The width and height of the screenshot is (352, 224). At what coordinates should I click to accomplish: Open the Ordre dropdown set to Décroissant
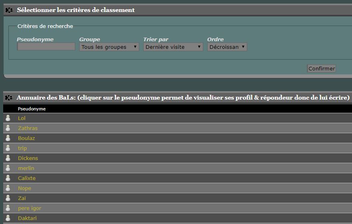click(x=227, y=47)
